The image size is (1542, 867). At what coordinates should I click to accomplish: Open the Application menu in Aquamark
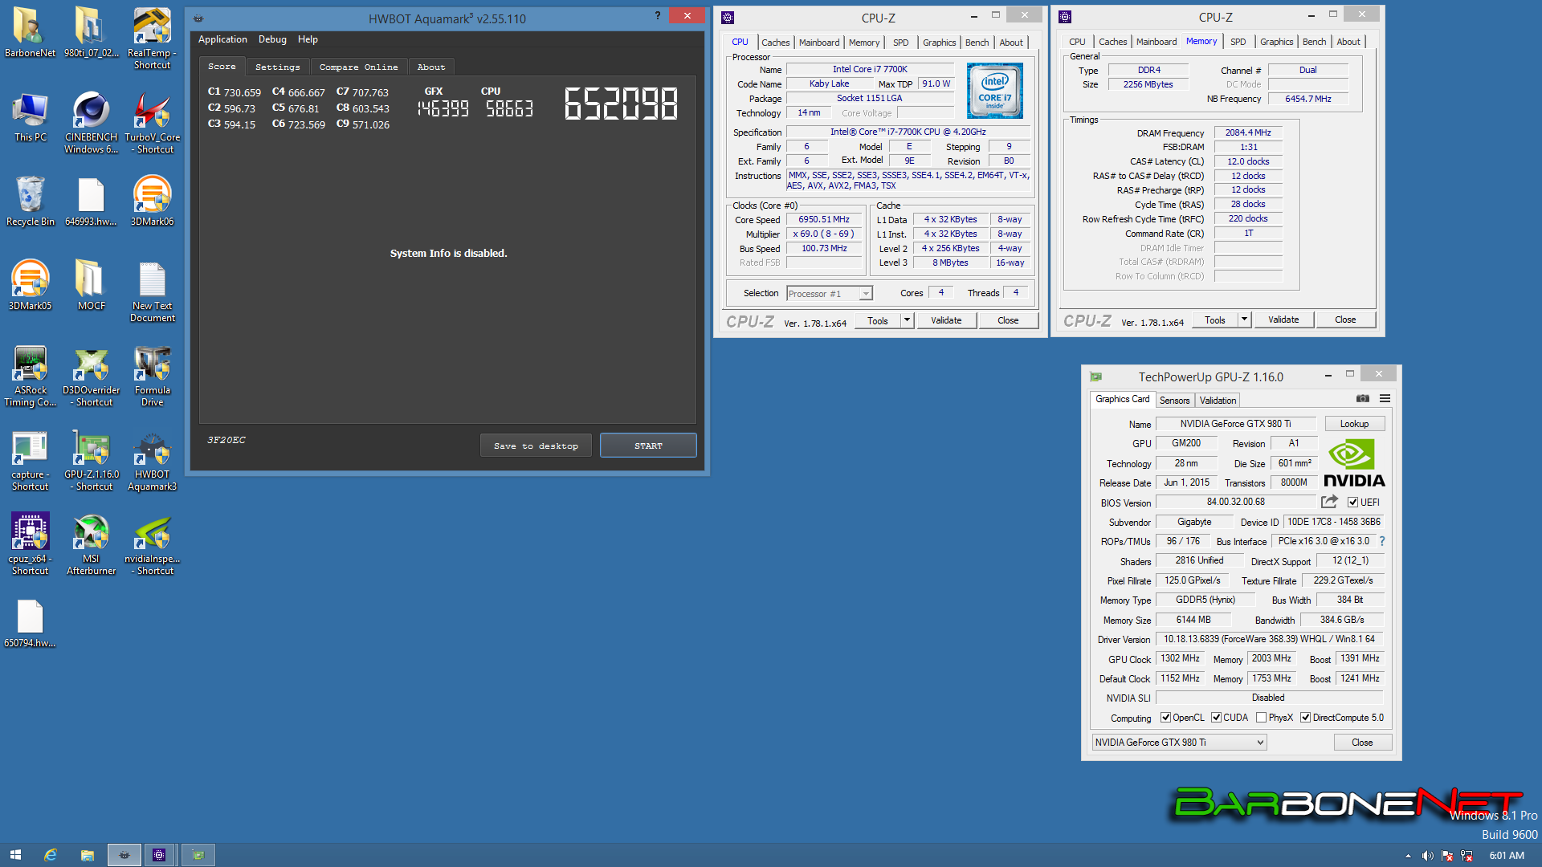coord(222,39)
